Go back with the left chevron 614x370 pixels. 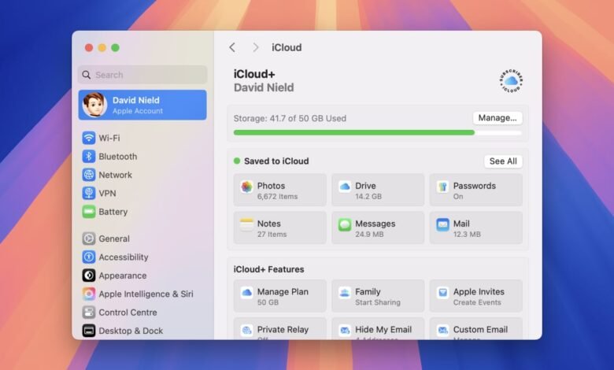[x=232, y=47]
